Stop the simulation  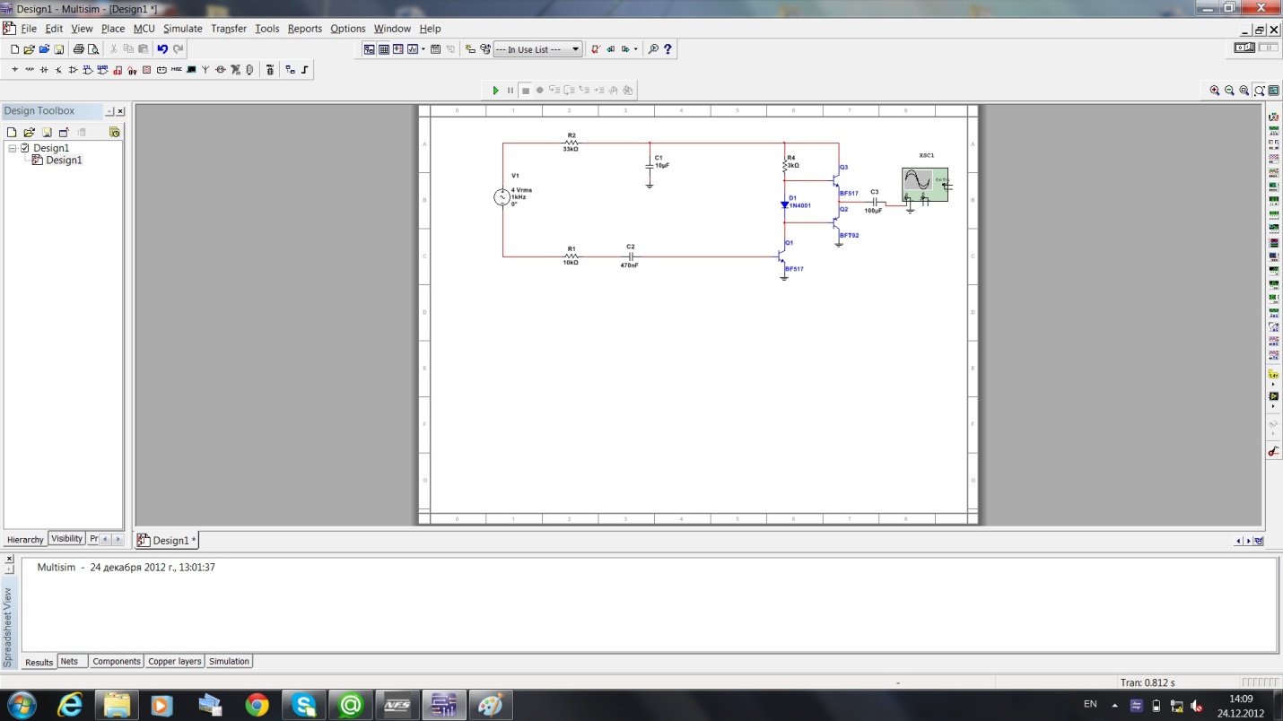[x=526, y=91]
